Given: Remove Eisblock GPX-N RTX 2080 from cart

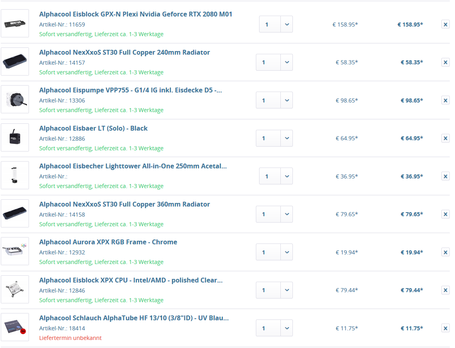Looking at the screenshot, I should [445, 25].
